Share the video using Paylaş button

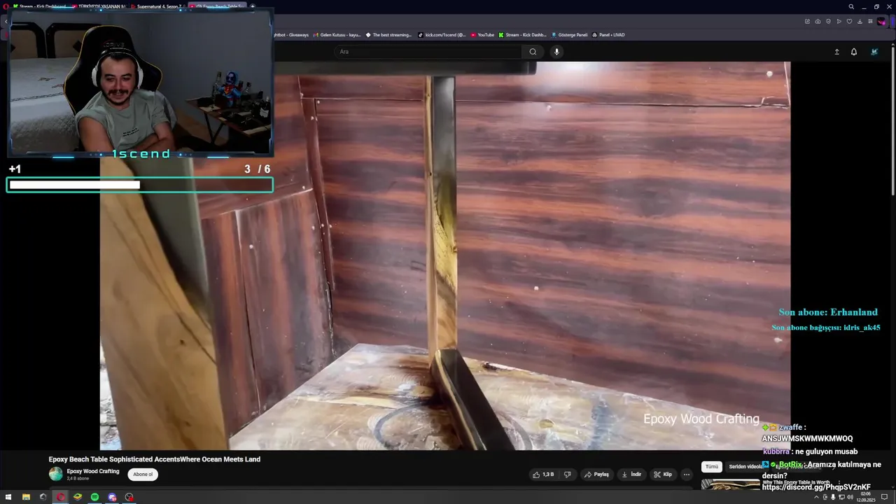click(597, 475)
